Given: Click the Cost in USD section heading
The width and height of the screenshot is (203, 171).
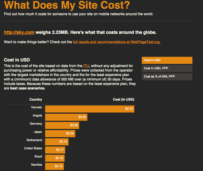Looking at the screenshot, I should point(17,60).
